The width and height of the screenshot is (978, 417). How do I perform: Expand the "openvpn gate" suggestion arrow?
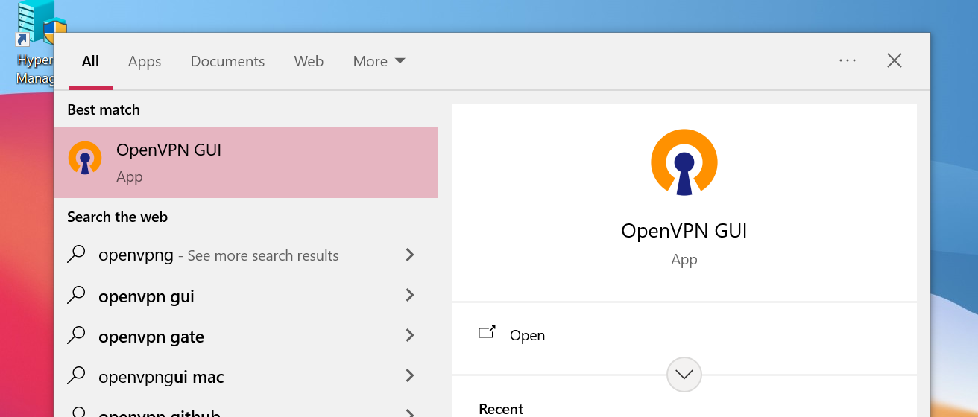pos(409,336)
